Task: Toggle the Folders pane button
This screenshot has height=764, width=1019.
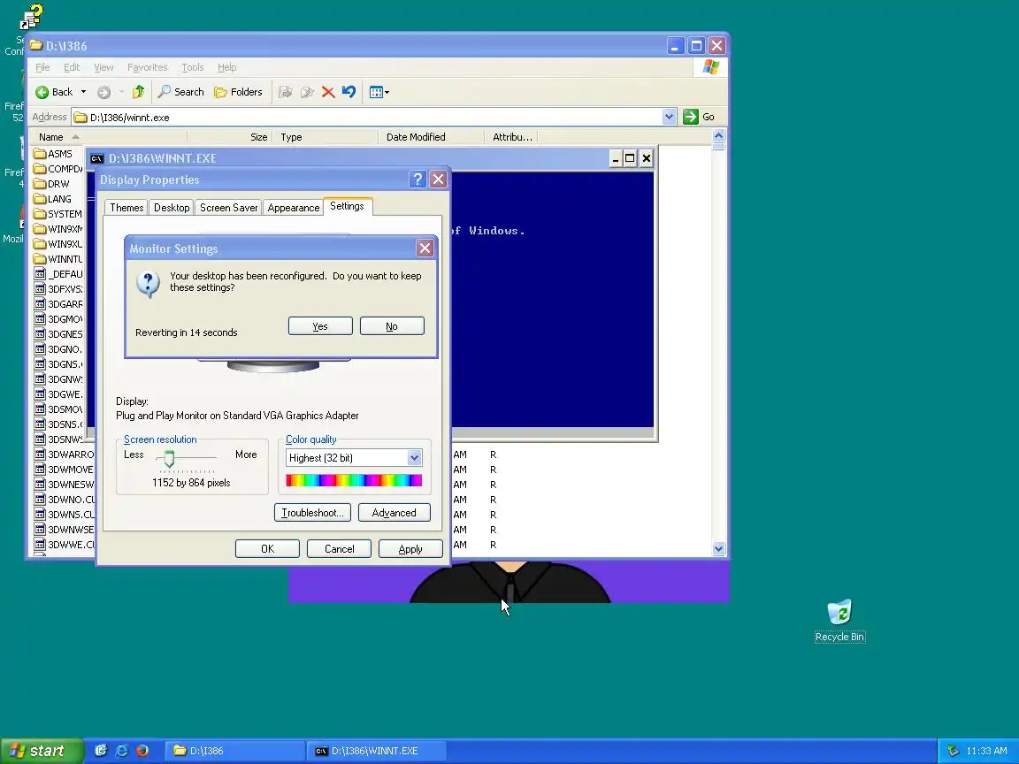Action: tap(239, 92)
